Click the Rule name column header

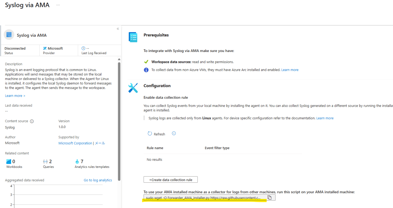[155, 148]
